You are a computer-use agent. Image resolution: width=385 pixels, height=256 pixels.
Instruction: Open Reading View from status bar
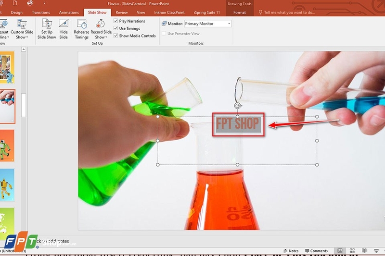(x=364, y=251)
